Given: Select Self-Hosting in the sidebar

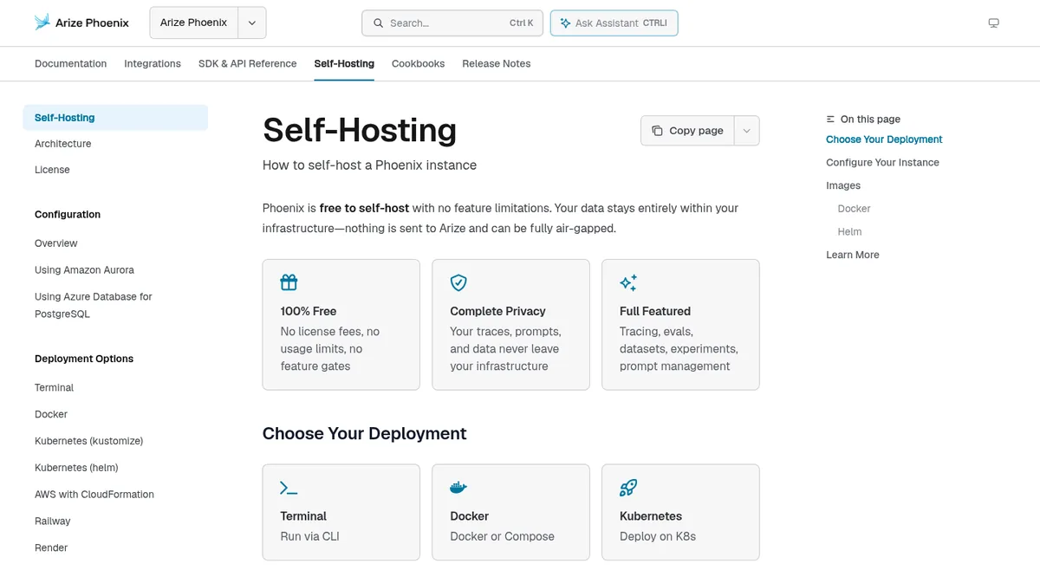Looking at the screenshot, I should pos(115,118).
